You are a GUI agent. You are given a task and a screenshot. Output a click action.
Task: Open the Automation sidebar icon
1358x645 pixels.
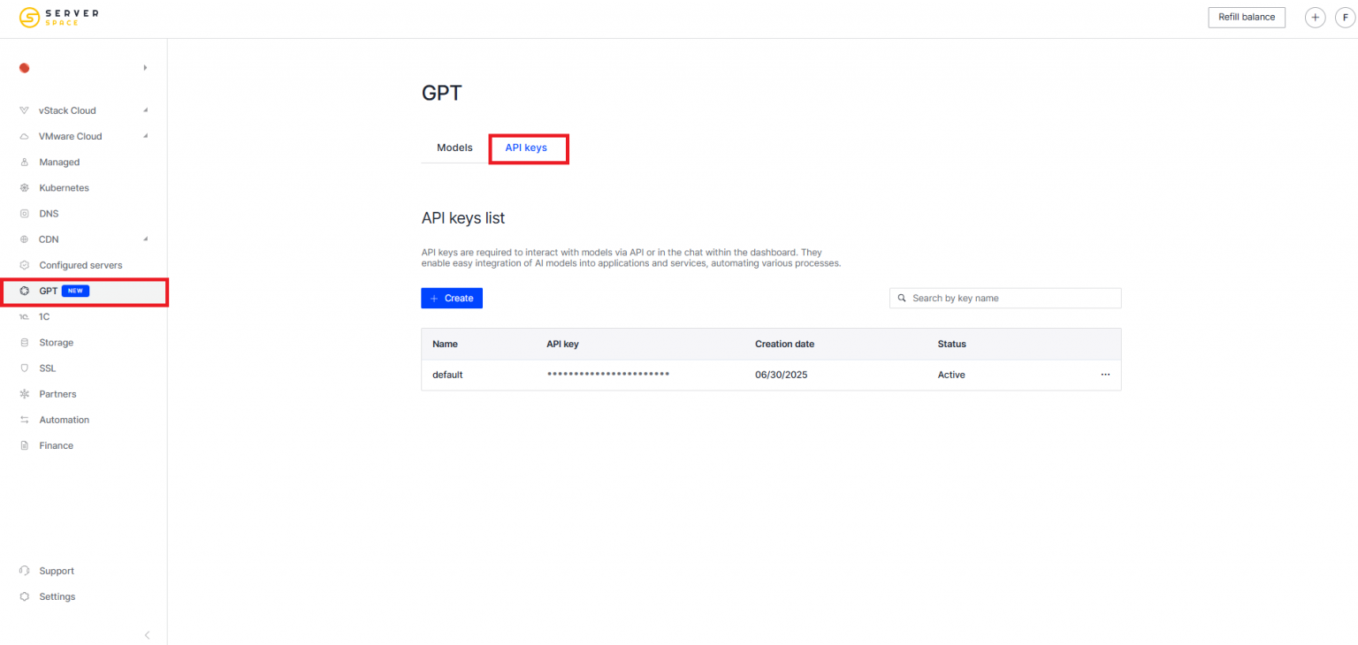(24, 419)
